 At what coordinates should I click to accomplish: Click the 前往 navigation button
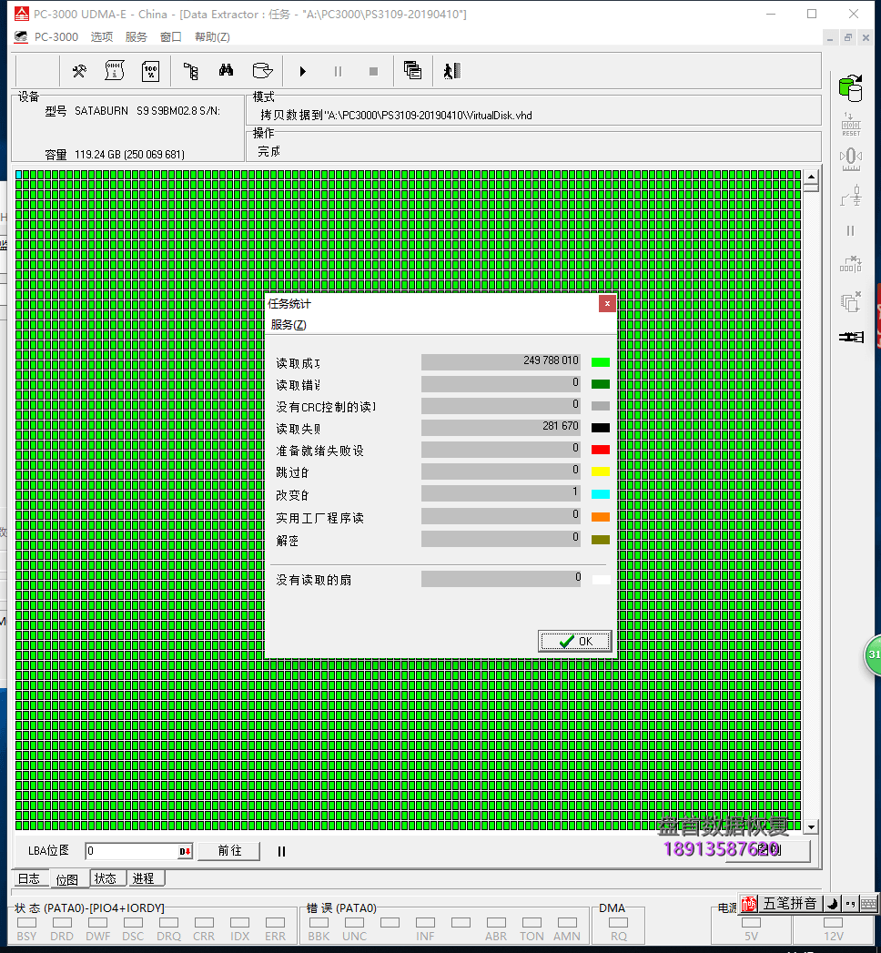(x=228, y=850)
